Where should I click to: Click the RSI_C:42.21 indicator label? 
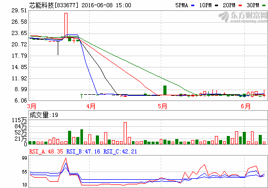coord(120,151)
